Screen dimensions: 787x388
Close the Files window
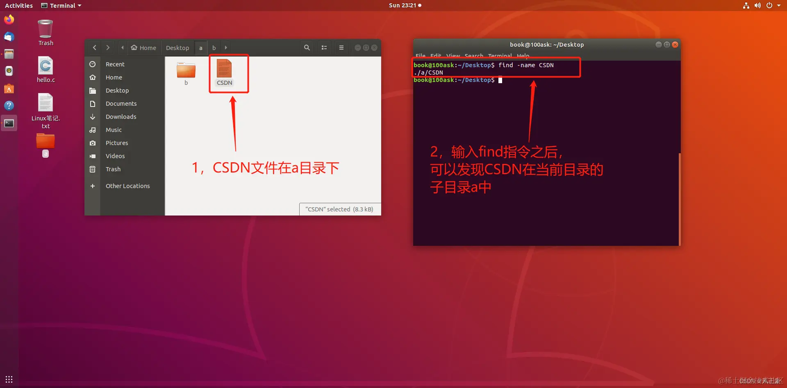click(x=374, y=48)
